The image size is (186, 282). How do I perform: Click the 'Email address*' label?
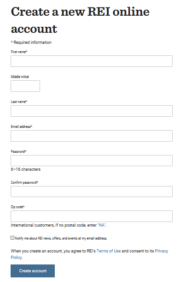coord(21,126)
